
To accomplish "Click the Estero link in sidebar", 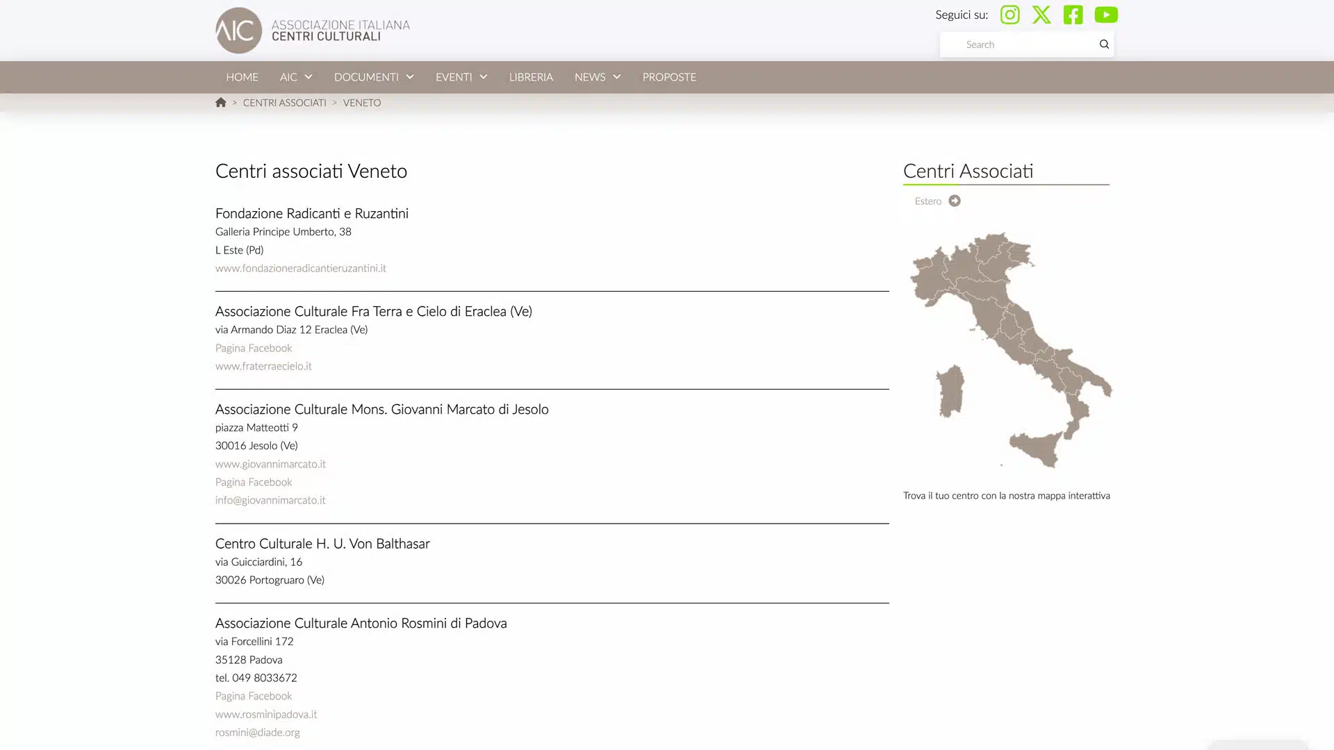I will click(x=928, y=201).
